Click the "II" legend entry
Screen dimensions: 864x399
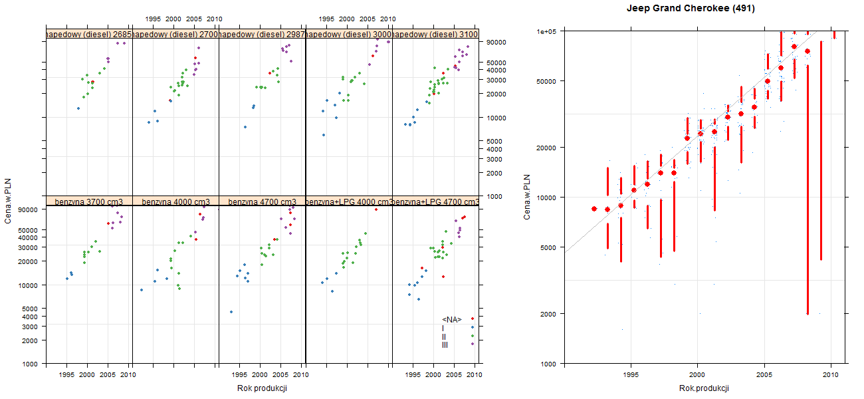[444, 336]
